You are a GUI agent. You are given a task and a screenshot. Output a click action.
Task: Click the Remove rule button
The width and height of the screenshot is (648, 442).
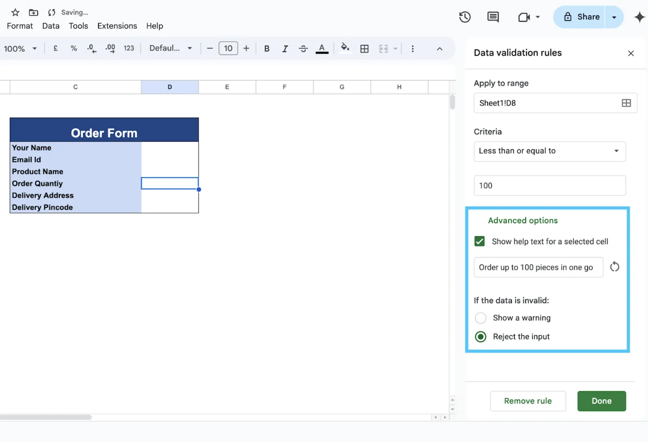(528, 401)
